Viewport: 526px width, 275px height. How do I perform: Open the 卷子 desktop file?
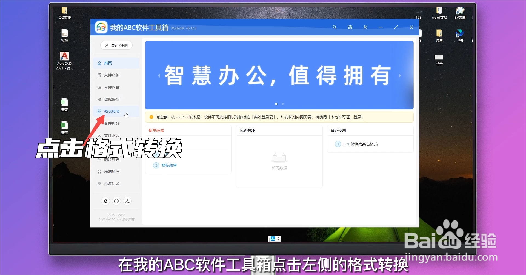(x=439, y=60)
